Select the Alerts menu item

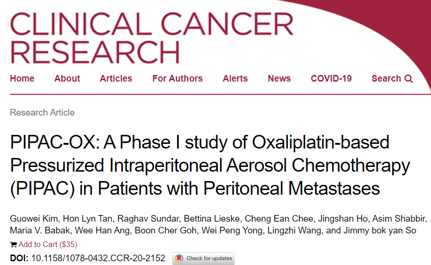coord(235,79)
